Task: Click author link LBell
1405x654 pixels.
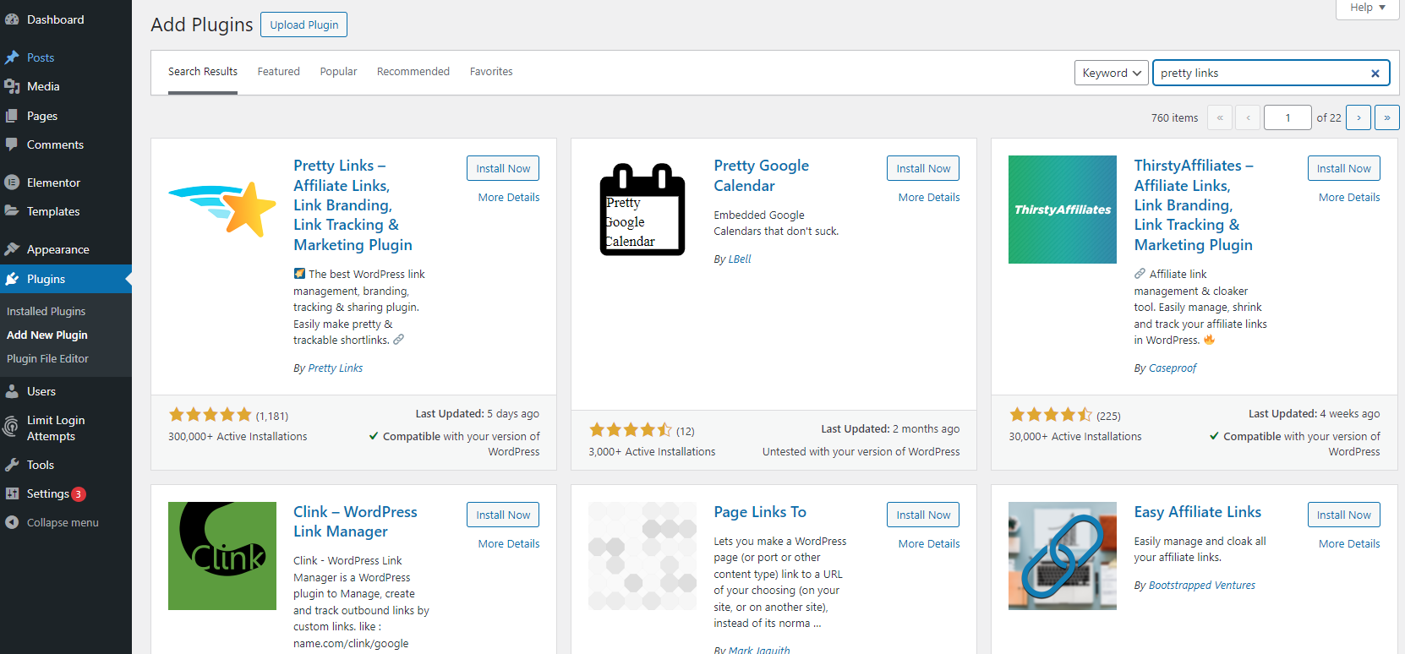Action: 740,259
